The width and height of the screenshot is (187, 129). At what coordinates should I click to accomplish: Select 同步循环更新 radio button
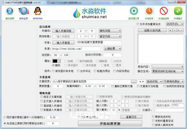tap(5, 117)
